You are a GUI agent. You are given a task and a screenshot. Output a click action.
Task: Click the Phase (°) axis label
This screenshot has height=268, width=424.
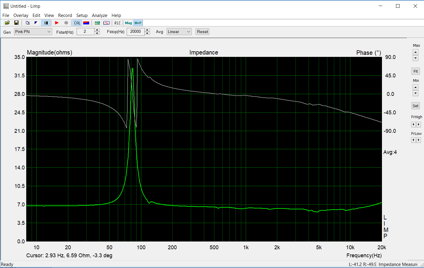click(369, 53)
